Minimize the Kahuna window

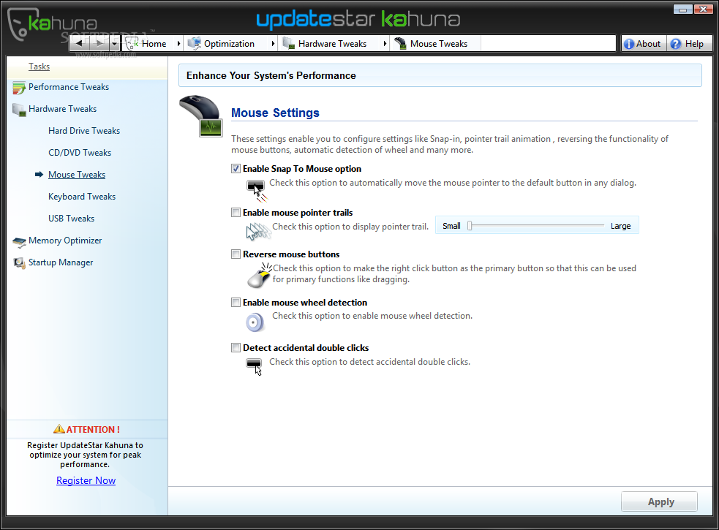tap(682, 10)
